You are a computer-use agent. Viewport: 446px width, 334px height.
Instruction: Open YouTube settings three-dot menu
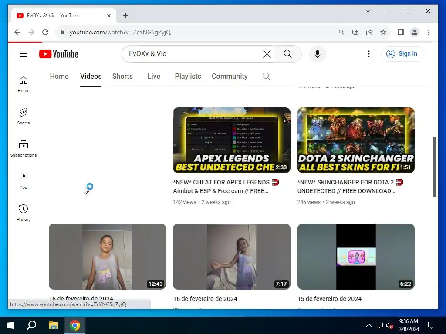click(368, 53)
